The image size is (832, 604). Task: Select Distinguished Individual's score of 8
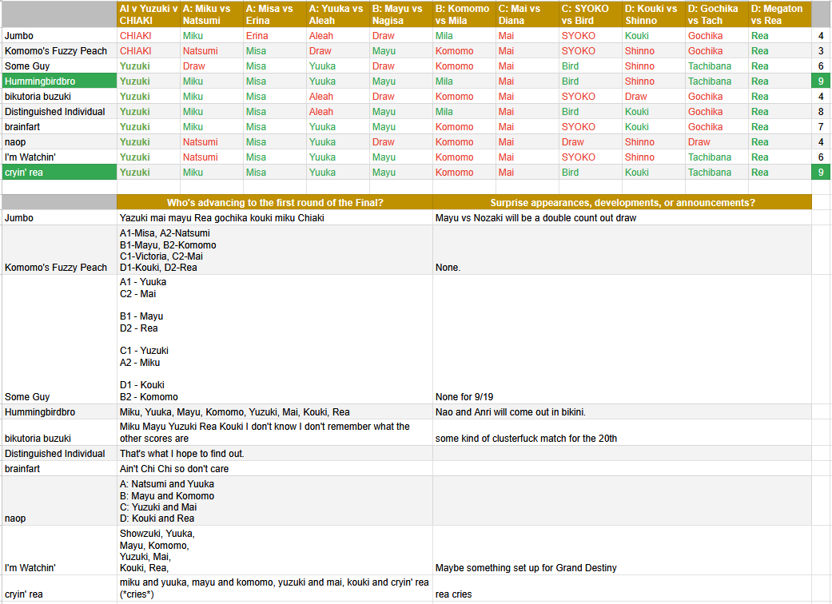coord(821,112)
